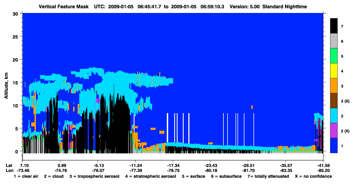The width and height of the screenshot is (359, 184).
Task: Click the latitude value -35.57
Action: click(x=286, y=165)
